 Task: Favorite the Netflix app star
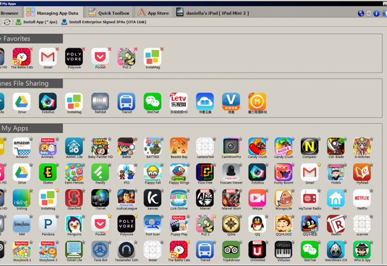371,190
